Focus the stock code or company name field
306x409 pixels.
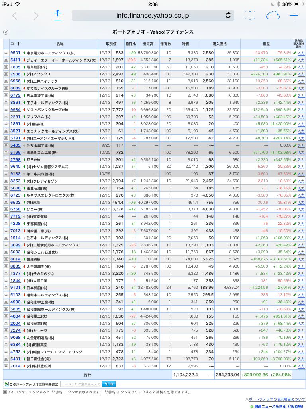pos(80,384)
